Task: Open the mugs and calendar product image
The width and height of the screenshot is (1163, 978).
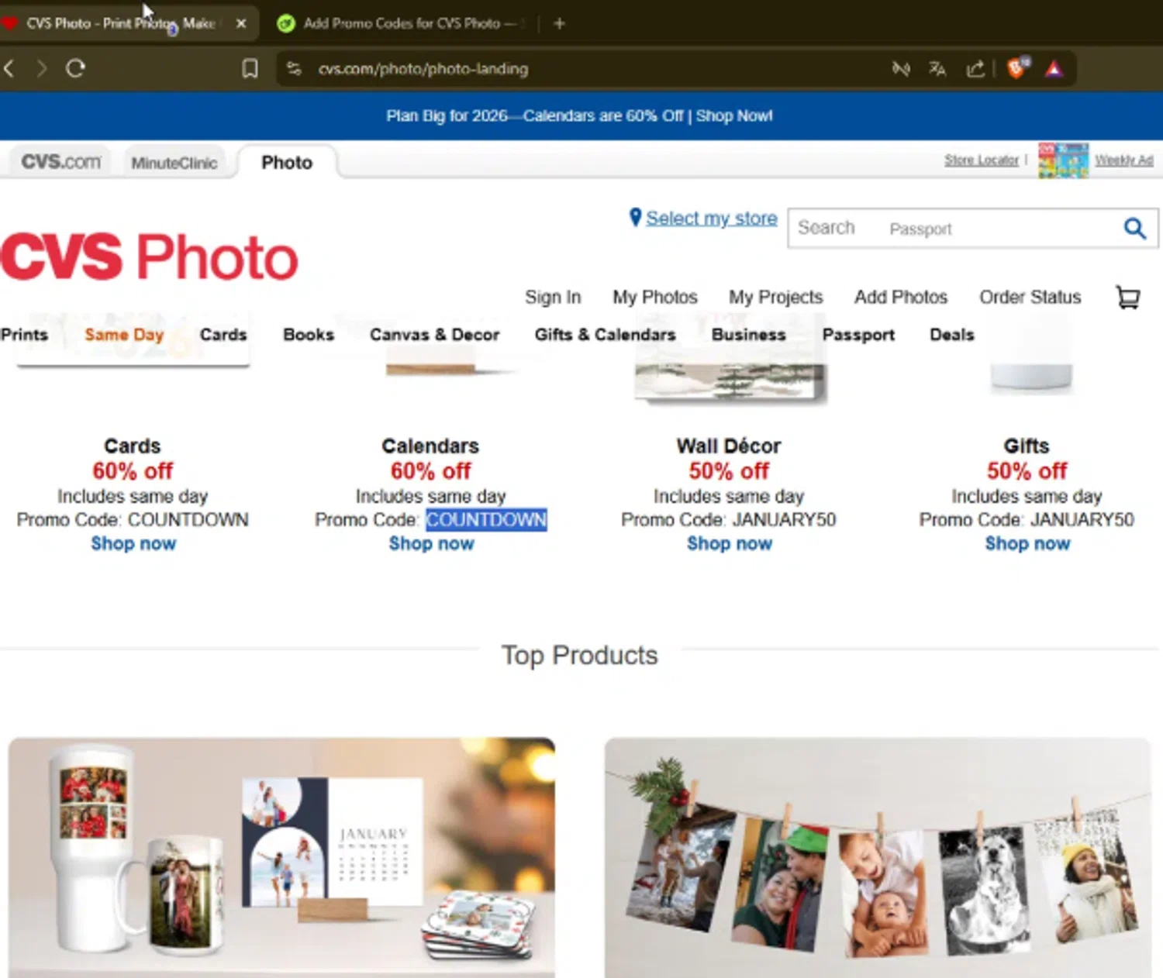Action: point(281,857)
